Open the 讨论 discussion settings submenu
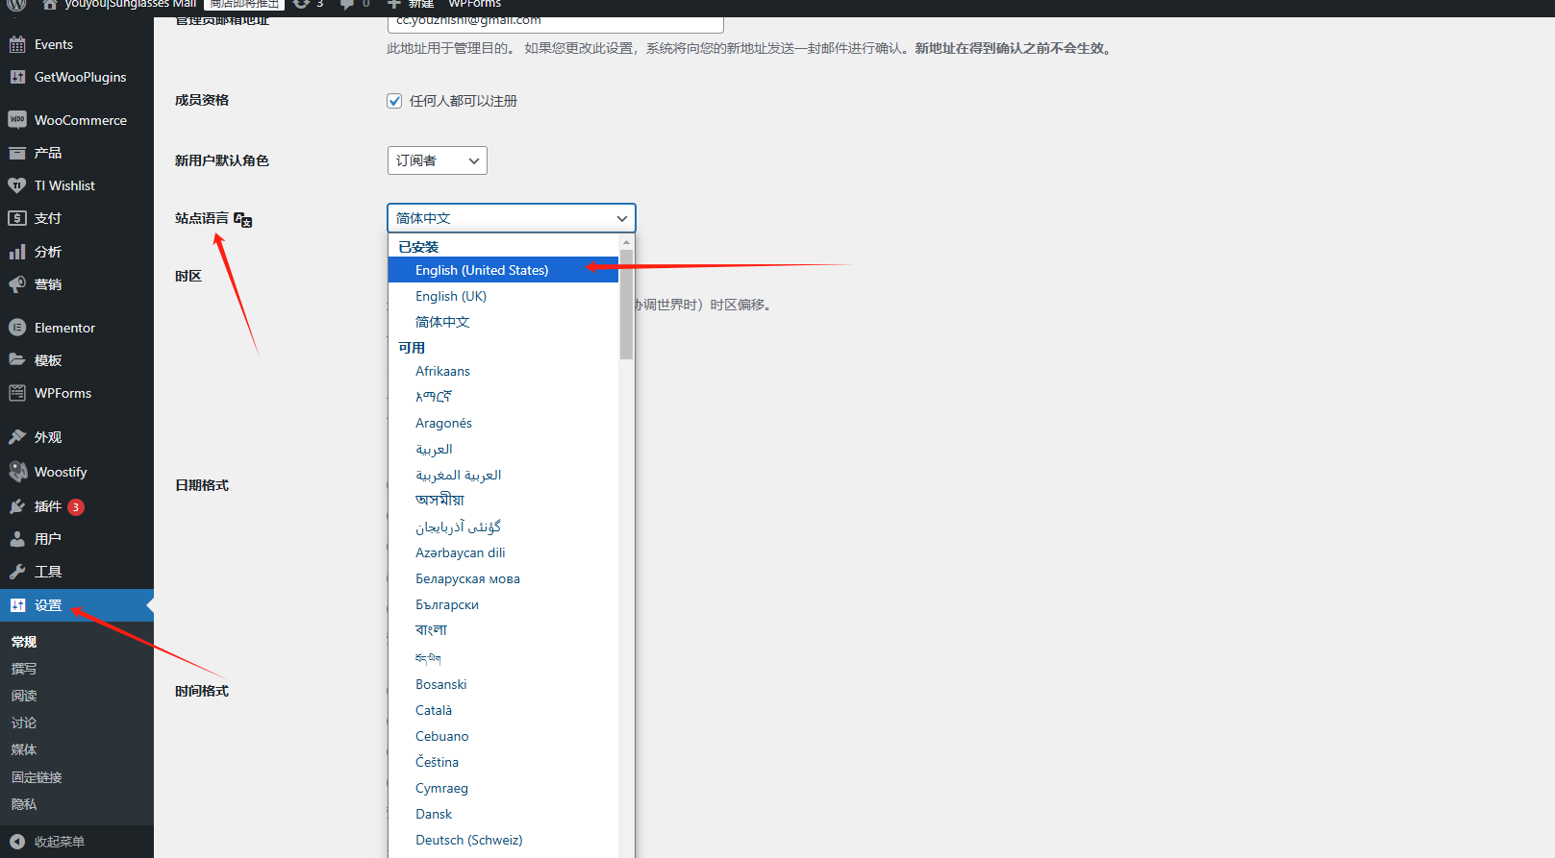The width and height of the screenshot is (1555, 858). coord(24,723)
